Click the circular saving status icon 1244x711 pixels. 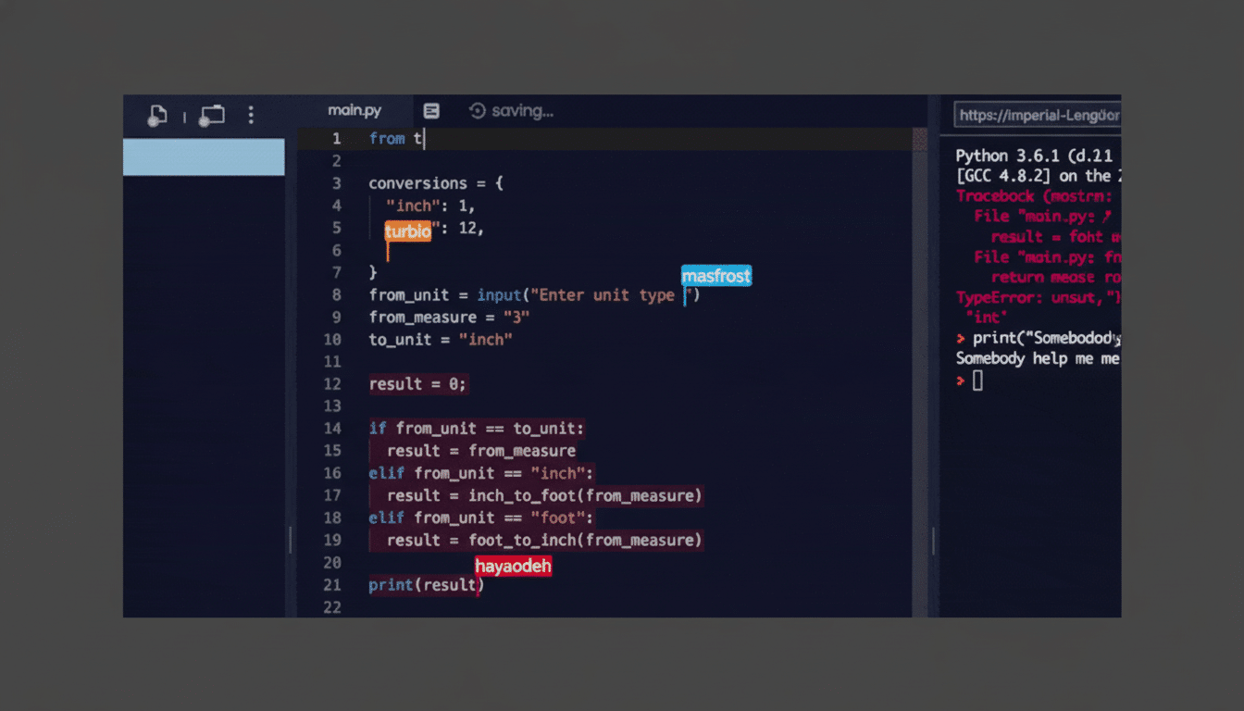point(477,110)
